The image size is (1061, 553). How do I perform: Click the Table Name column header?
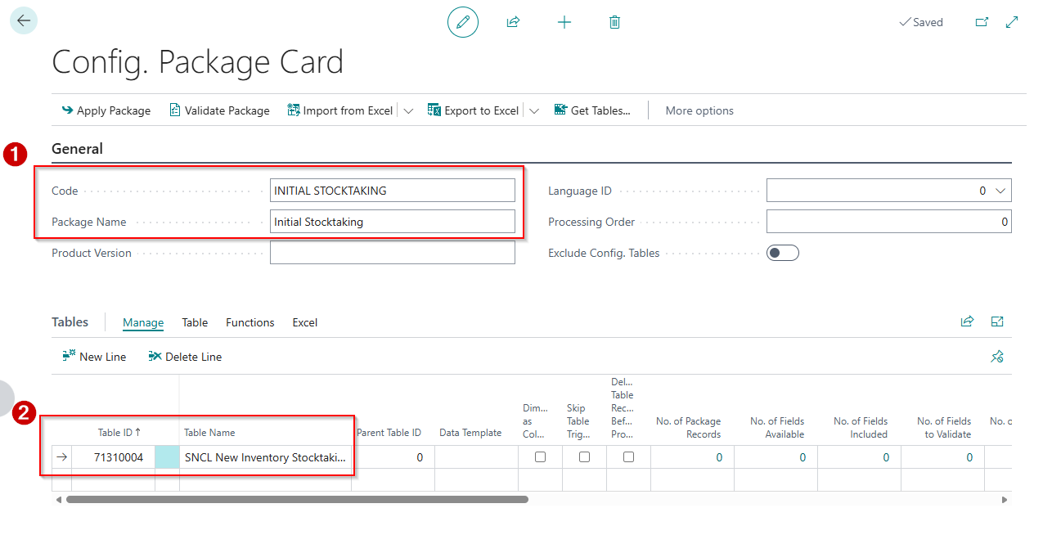coord(209,433)
